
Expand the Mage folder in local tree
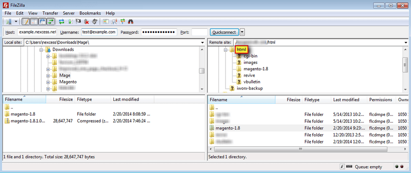[x=48, y=75]
